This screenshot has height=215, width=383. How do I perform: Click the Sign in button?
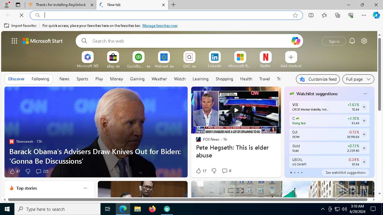(334, 41)
